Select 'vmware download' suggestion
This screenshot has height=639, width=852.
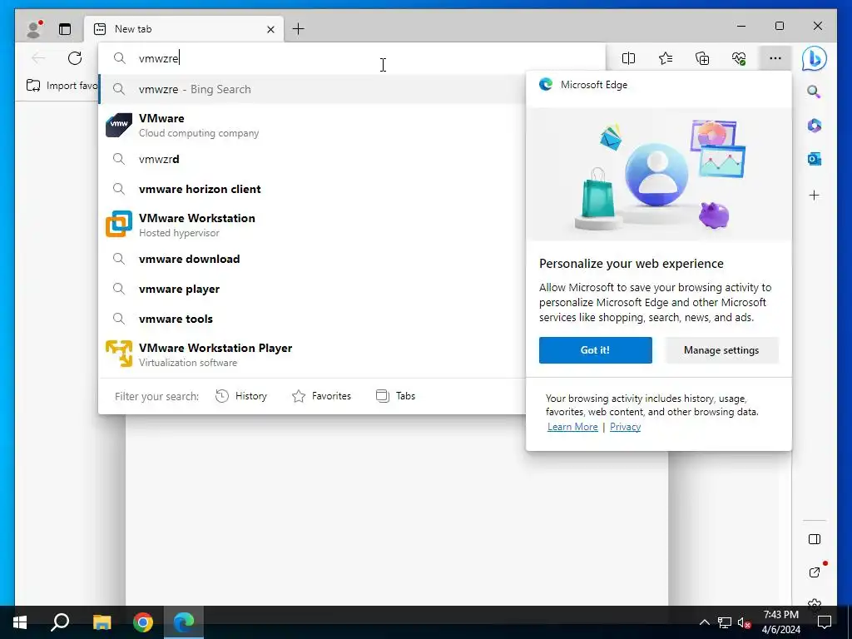click(313, 260)
